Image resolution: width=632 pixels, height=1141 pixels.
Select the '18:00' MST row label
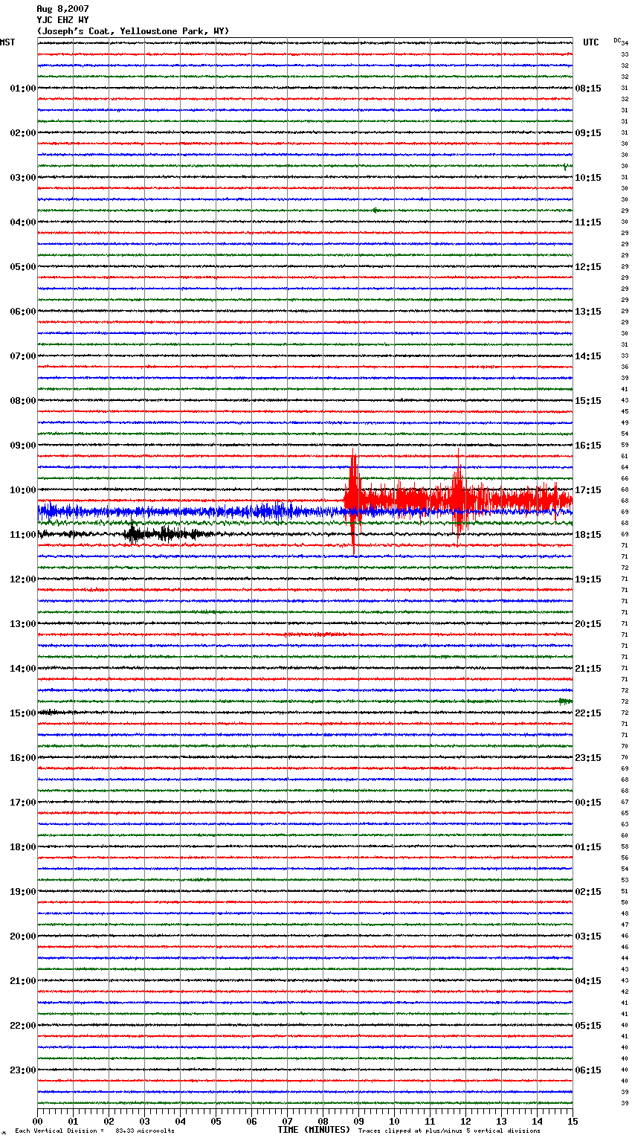[x=22, y=847]
